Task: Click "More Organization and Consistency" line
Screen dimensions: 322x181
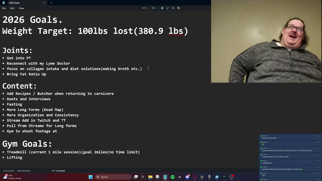Action: point(43,115)
